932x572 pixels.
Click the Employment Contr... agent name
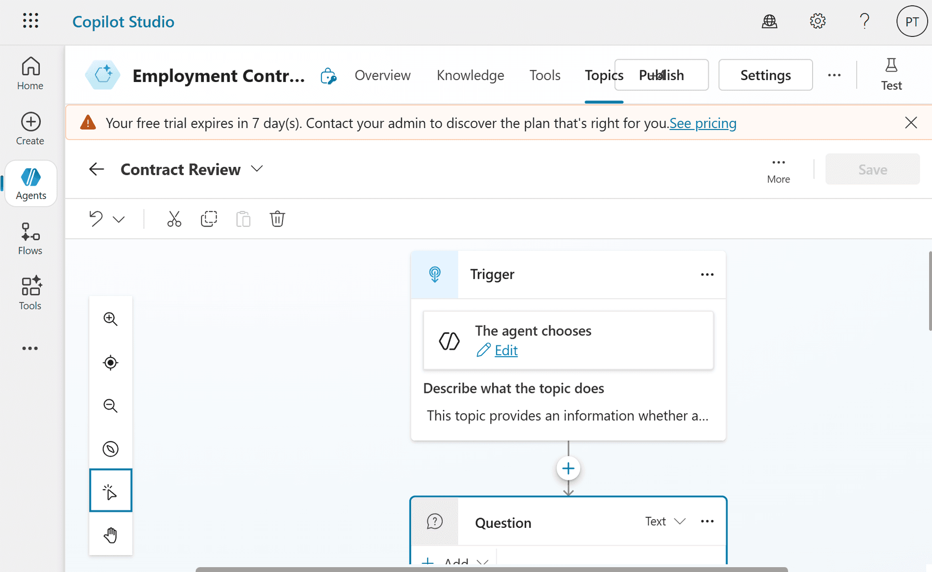click(218, 76)
